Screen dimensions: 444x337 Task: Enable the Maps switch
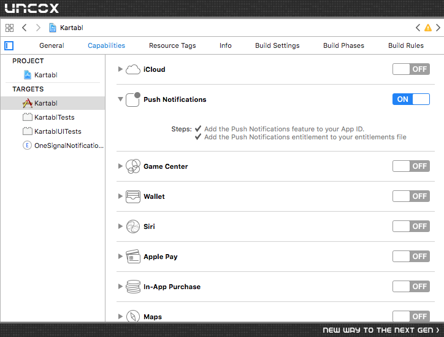pyautogui.click(x=411, y=316)
